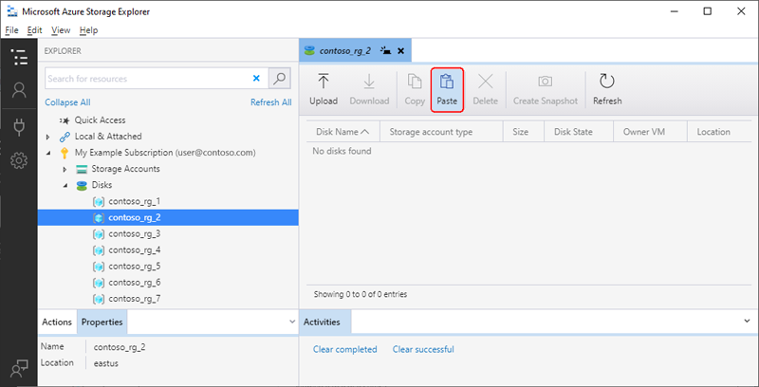Viewport: 759px width, 387px height.
Task: Click the Create Snapshot toolbar button
Action: click(546, 90)
